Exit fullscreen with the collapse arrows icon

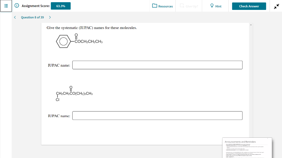276,6
